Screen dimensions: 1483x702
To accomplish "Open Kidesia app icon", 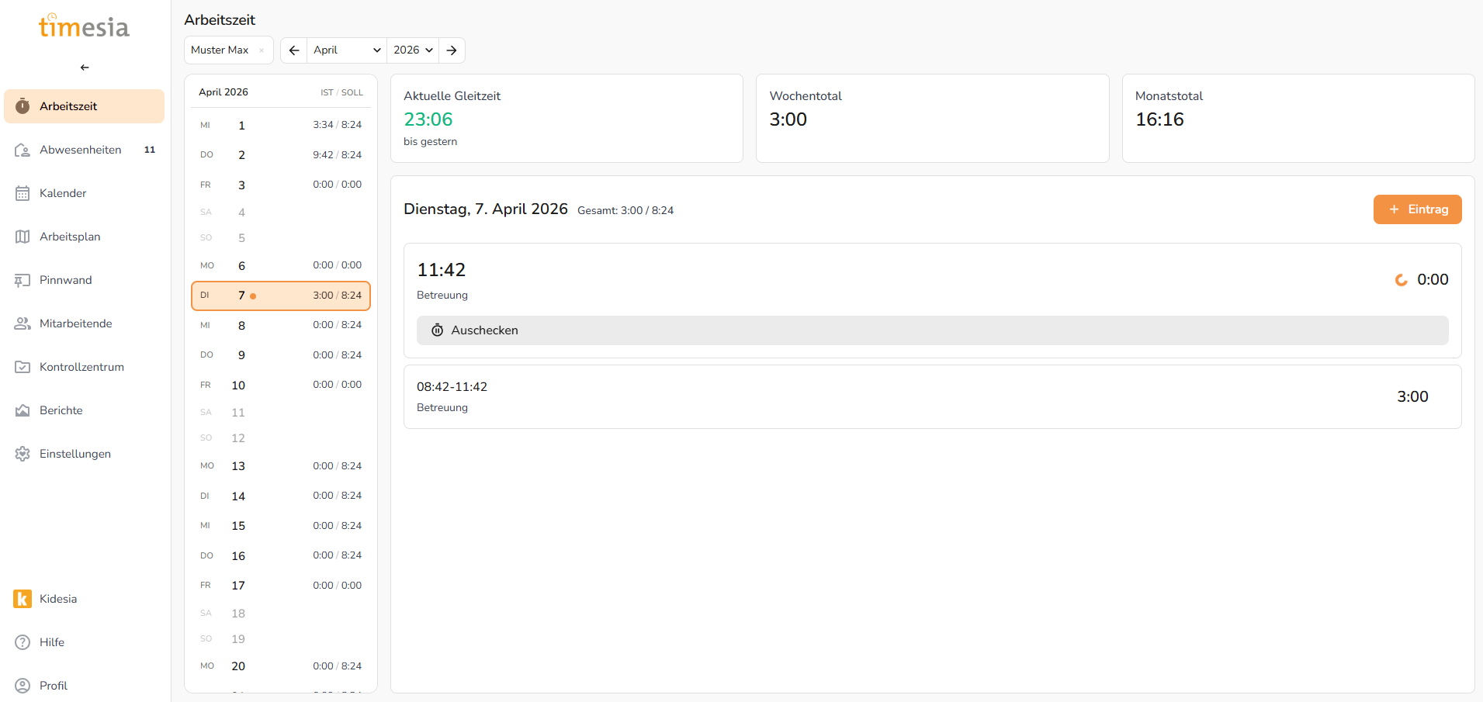I will tap(23, 599).
